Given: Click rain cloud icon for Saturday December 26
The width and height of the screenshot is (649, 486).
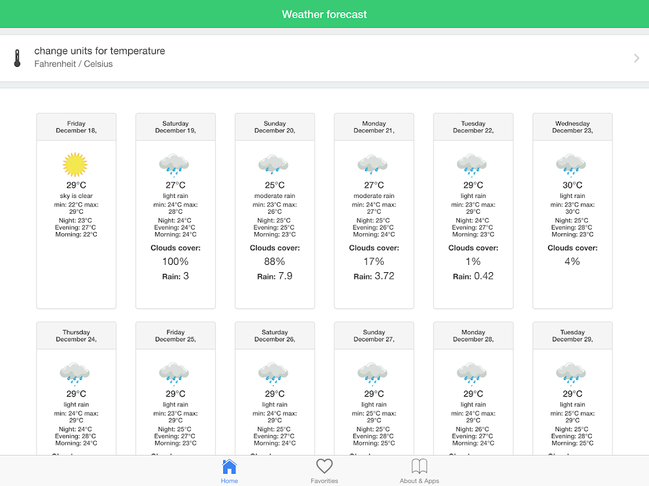Looking at the screenshot, I should coord(273,373).
